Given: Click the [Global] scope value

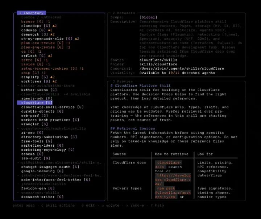Looking at the screenshot, I should pyautogui.click(x=148, y=17).
